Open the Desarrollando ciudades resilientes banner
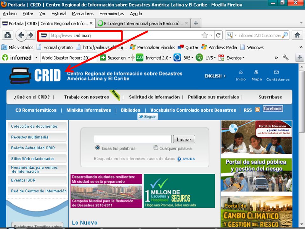 coord(106,191)
